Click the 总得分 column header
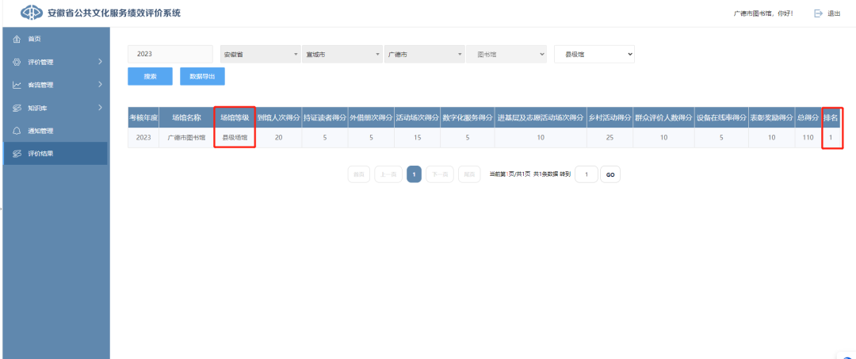The width and height of the screenshot is (856, 359). point(808,117)
